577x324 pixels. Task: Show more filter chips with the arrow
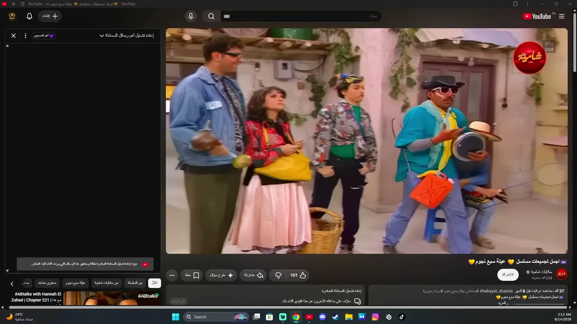[12, 283]
